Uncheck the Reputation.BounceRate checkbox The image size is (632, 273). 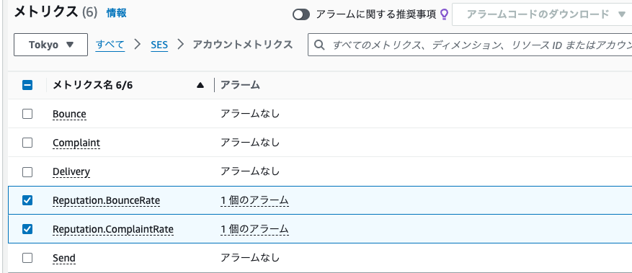pos(27,200)
